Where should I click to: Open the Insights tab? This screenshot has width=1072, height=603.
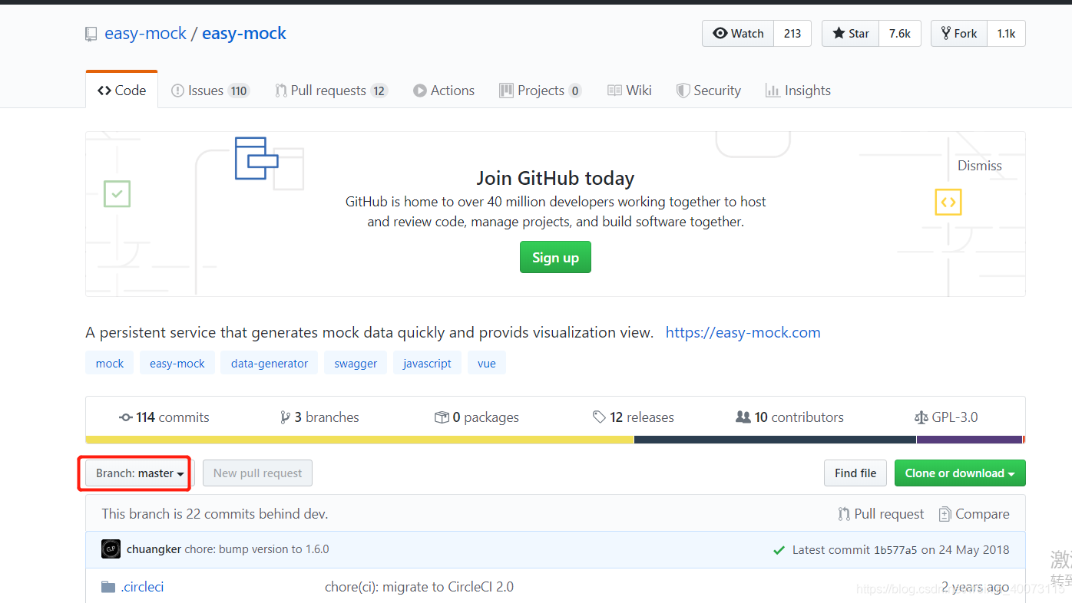coord(798,90)
